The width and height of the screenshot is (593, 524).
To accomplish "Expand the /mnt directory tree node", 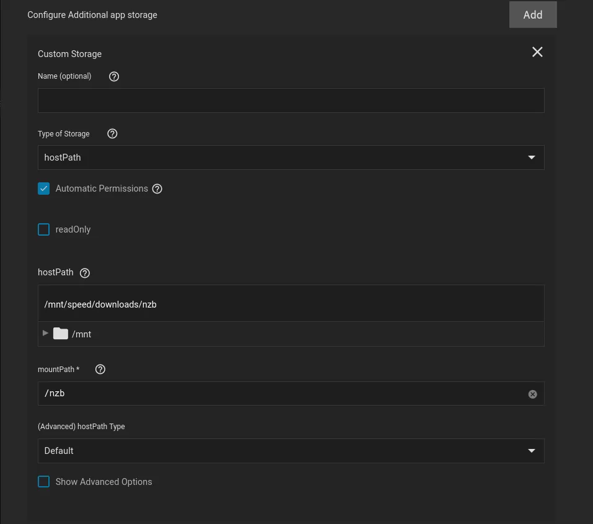I will (45, 333).
